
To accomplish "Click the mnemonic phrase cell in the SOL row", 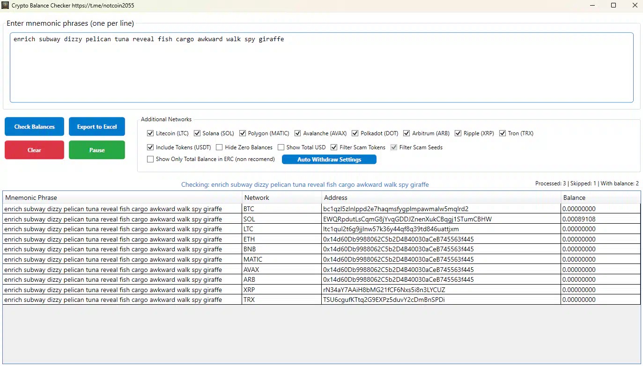I will [x=122, y=219].
